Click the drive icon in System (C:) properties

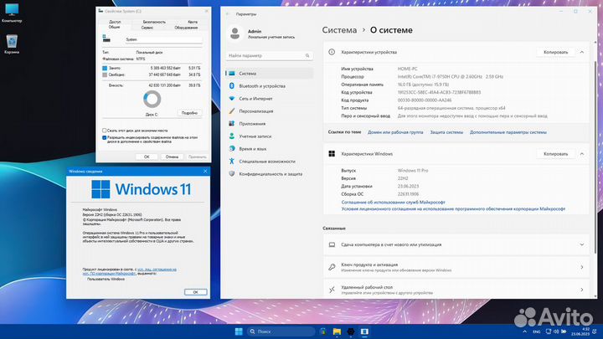coord(106,38)
